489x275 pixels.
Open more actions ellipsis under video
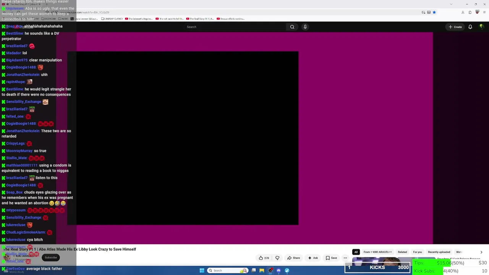[x=345, y=258]
